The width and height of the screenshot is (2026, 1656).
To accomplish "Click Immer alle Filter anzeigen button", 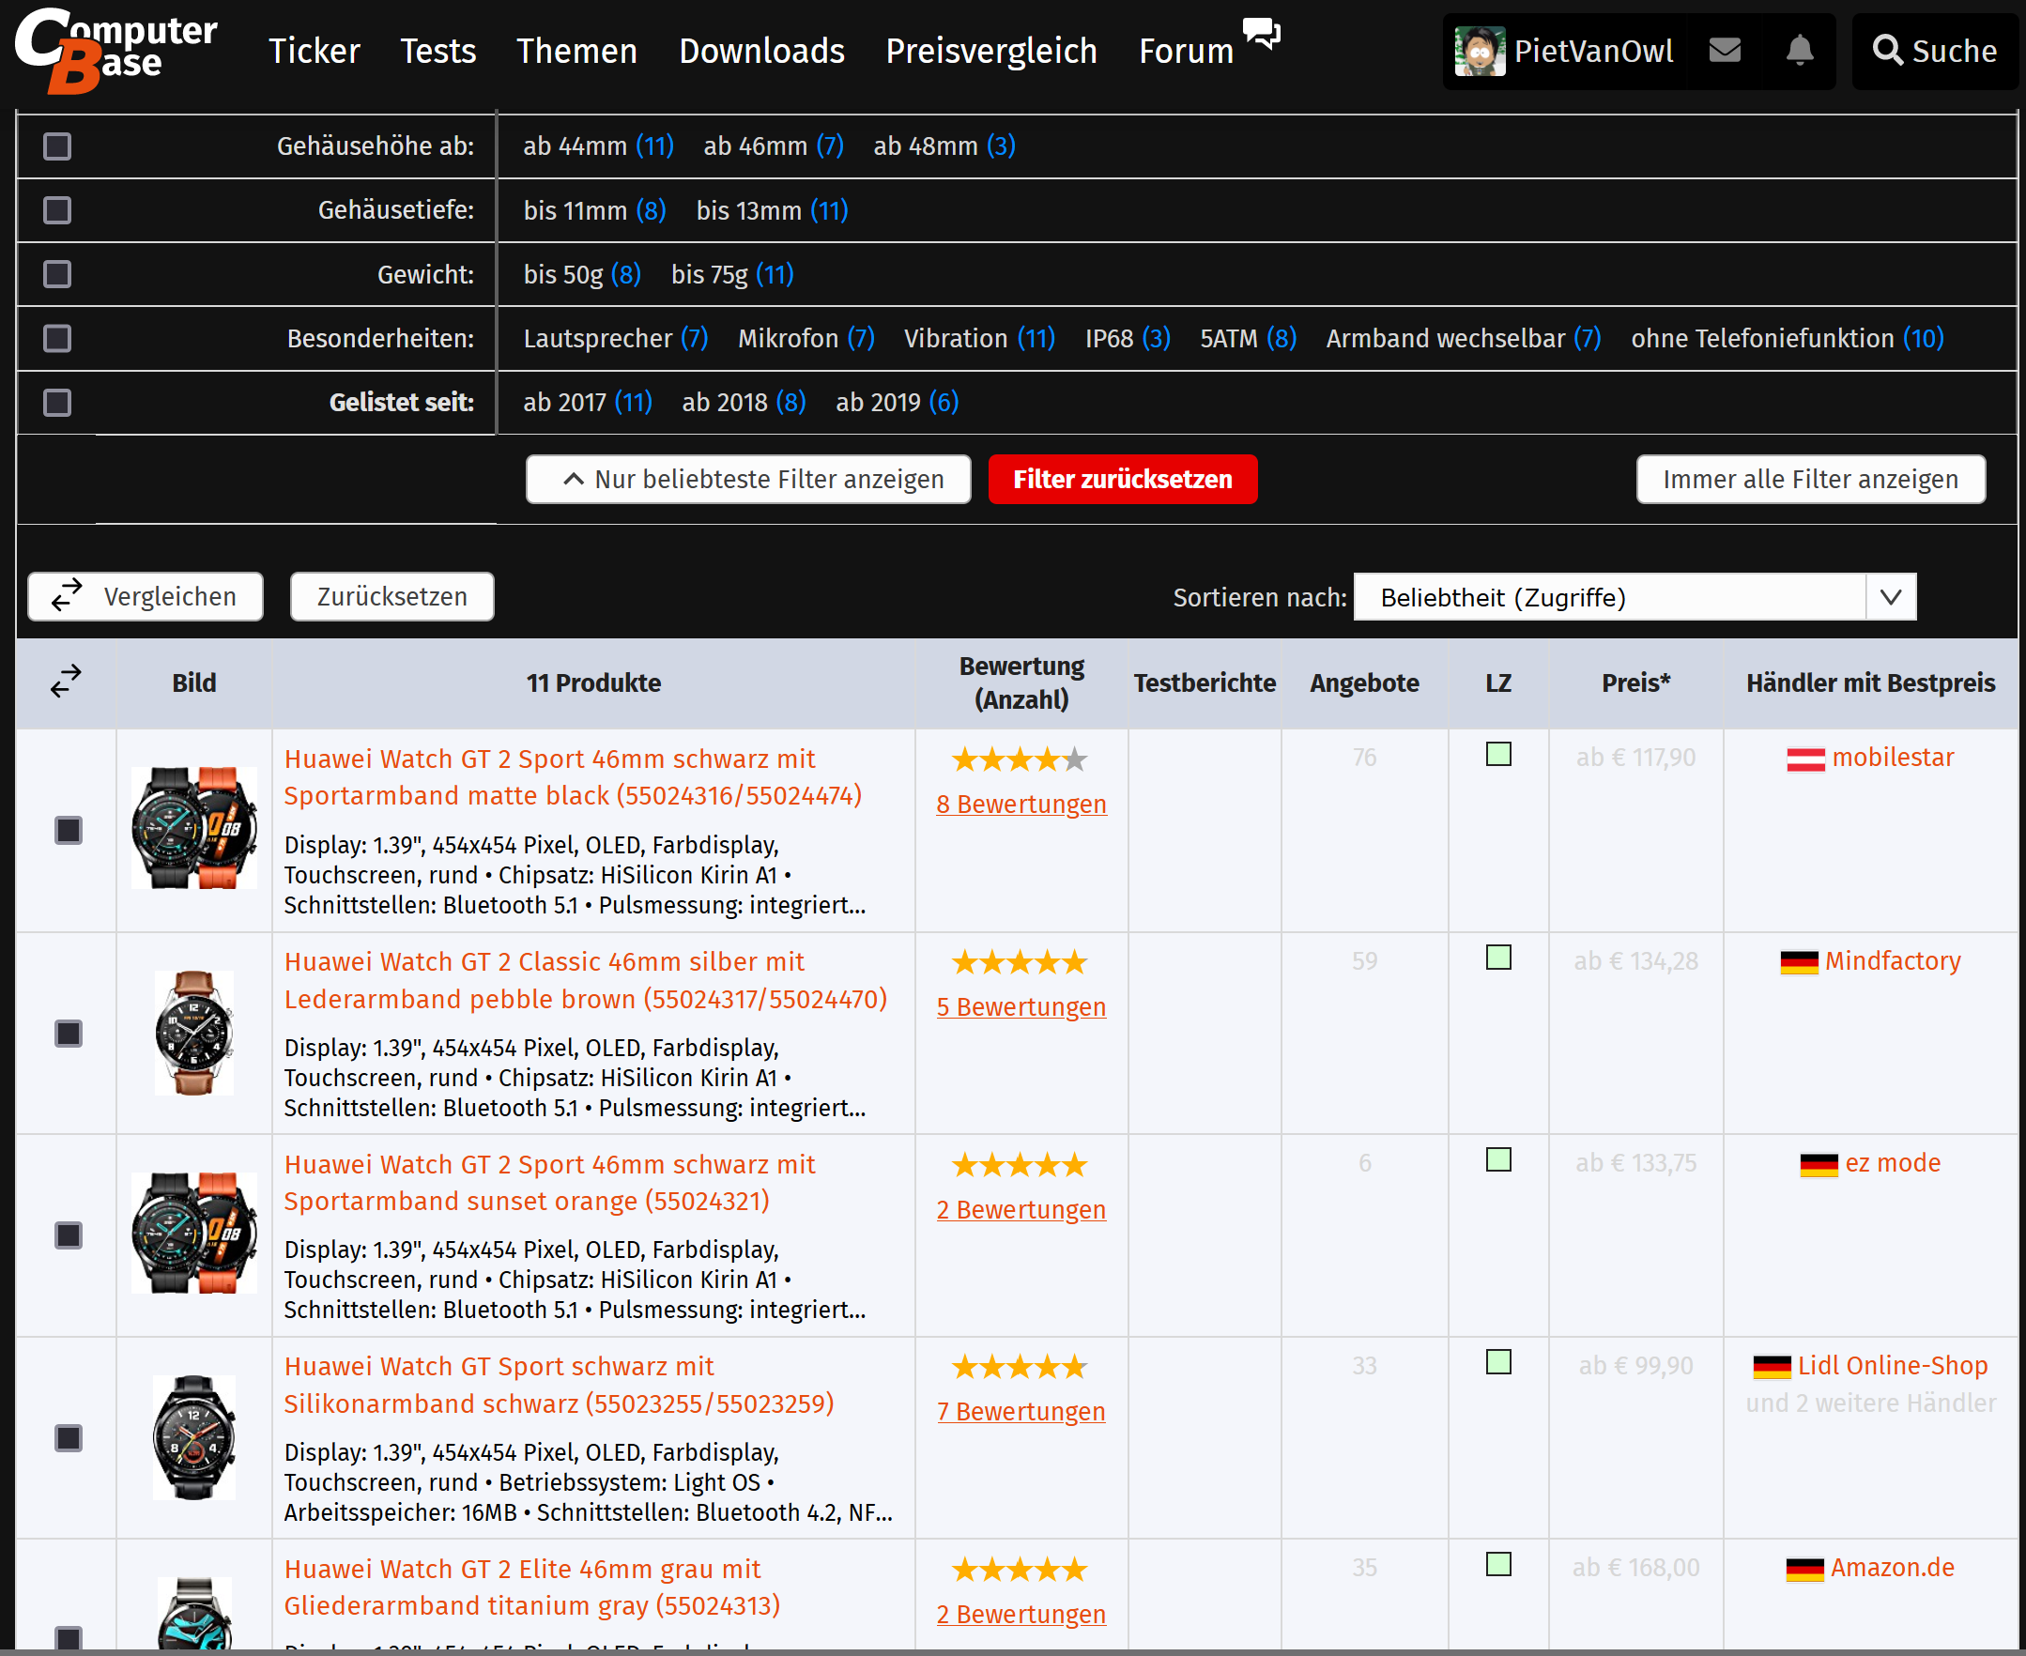I will pos(1809,479).
